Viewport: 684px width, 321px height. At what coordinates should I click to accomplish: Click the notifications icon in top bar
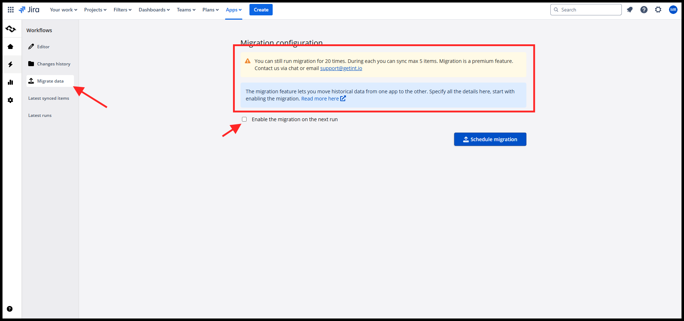pos(630,10)
